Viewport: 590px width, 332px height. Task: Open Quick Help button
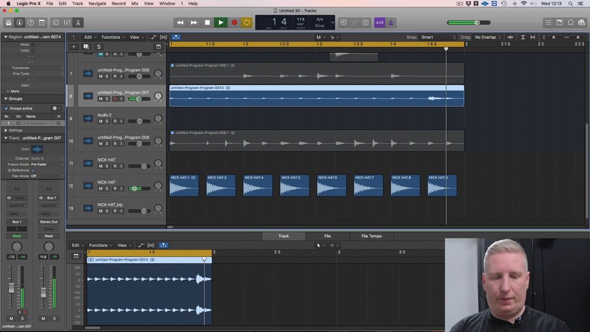(x=31, y=23)
